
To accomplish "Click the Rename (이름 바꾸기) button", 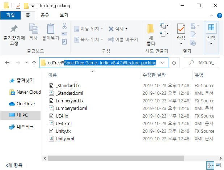I will (123, 39).
